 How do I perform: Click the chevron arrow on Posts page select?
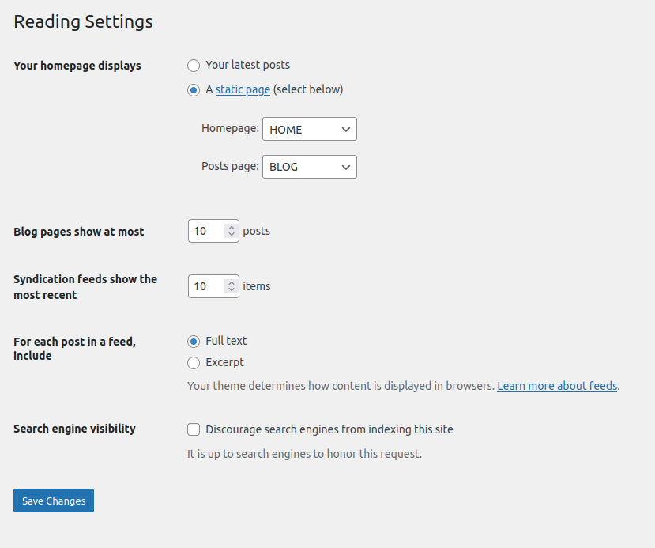pos(346,167)
